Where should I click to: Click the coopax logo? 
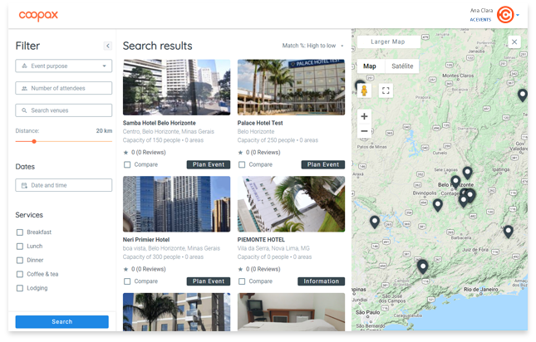pyautogui.click(x=38, y=16)
